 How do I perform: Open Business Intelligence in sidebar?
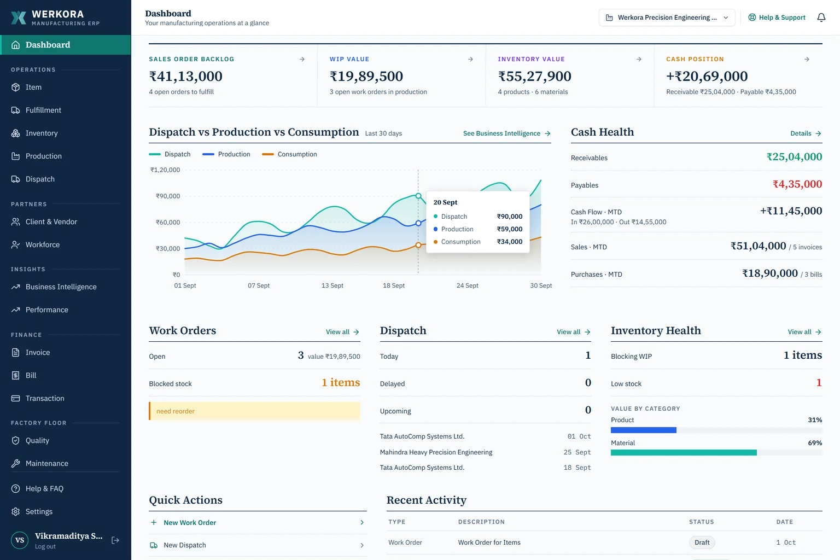(66, 287)
